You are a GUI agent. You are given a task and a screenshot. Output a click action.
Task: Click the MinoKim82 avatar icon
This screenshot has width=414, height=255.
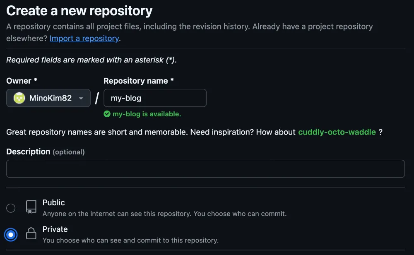coord(19,98)
